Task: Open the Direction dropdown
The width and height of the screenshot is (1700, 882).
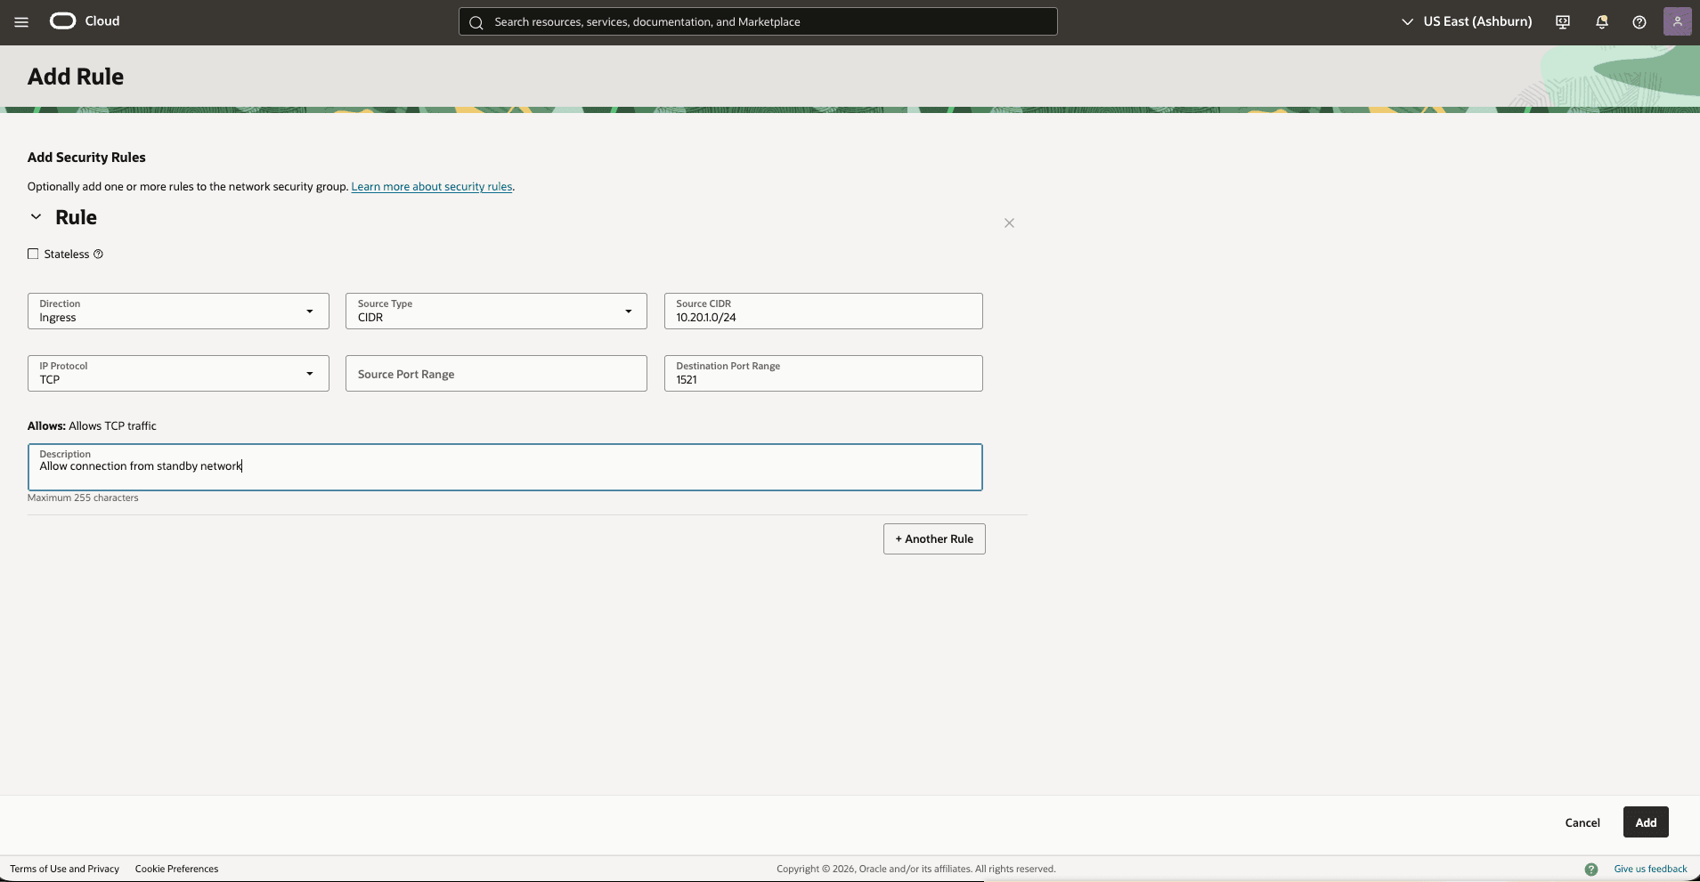Action: click(310, 311)
